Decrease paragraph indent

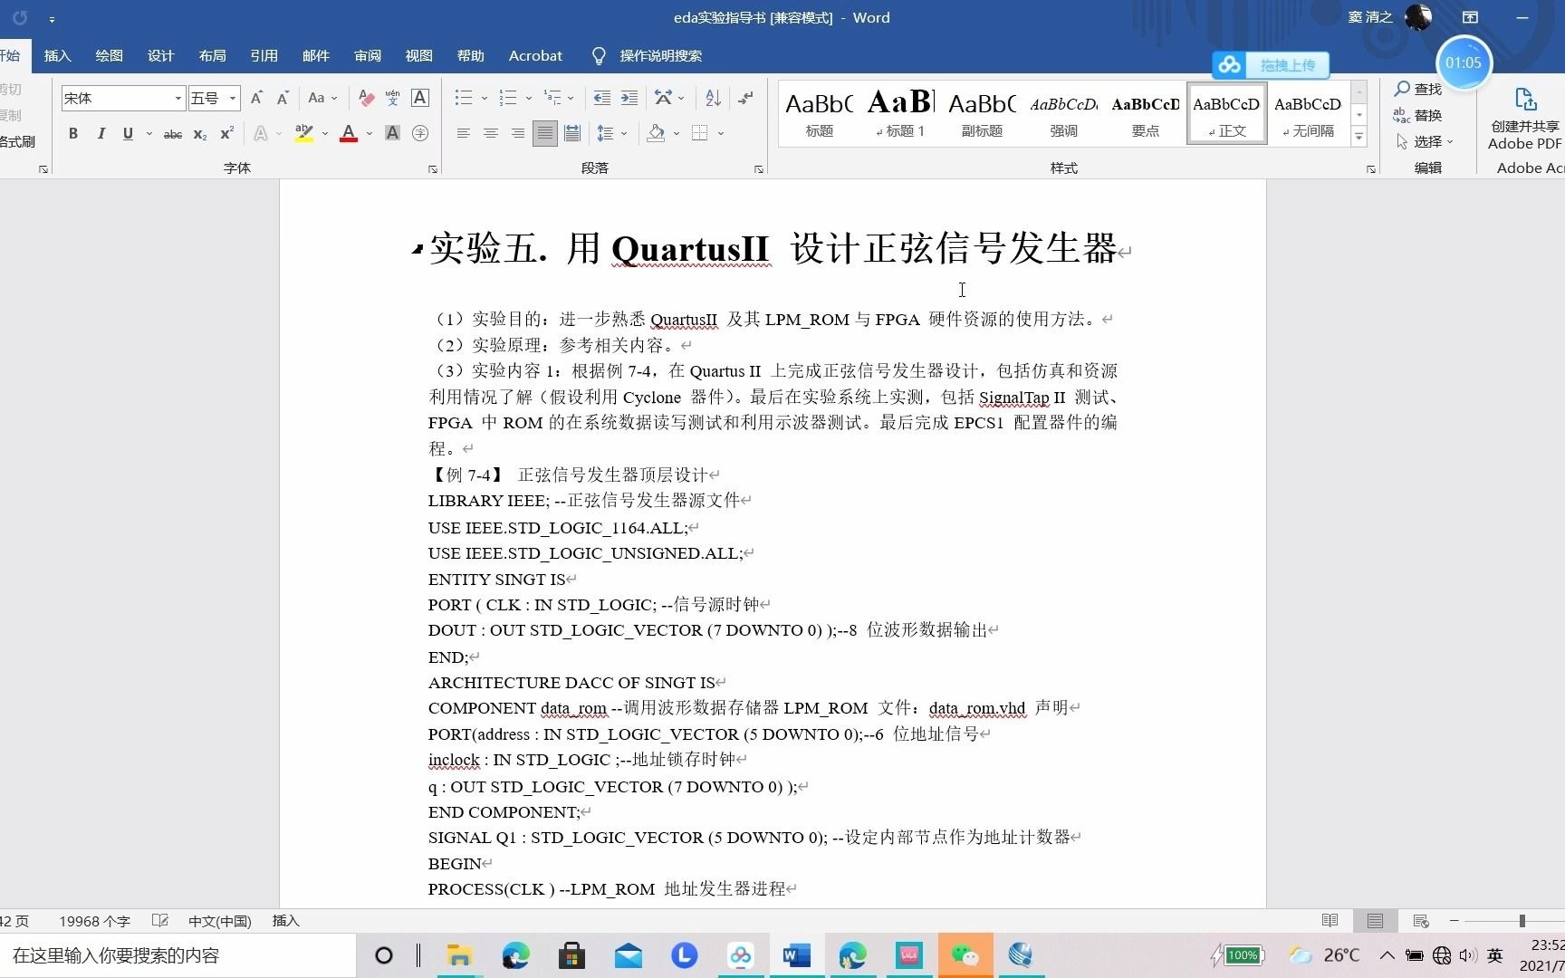[601, 98]
